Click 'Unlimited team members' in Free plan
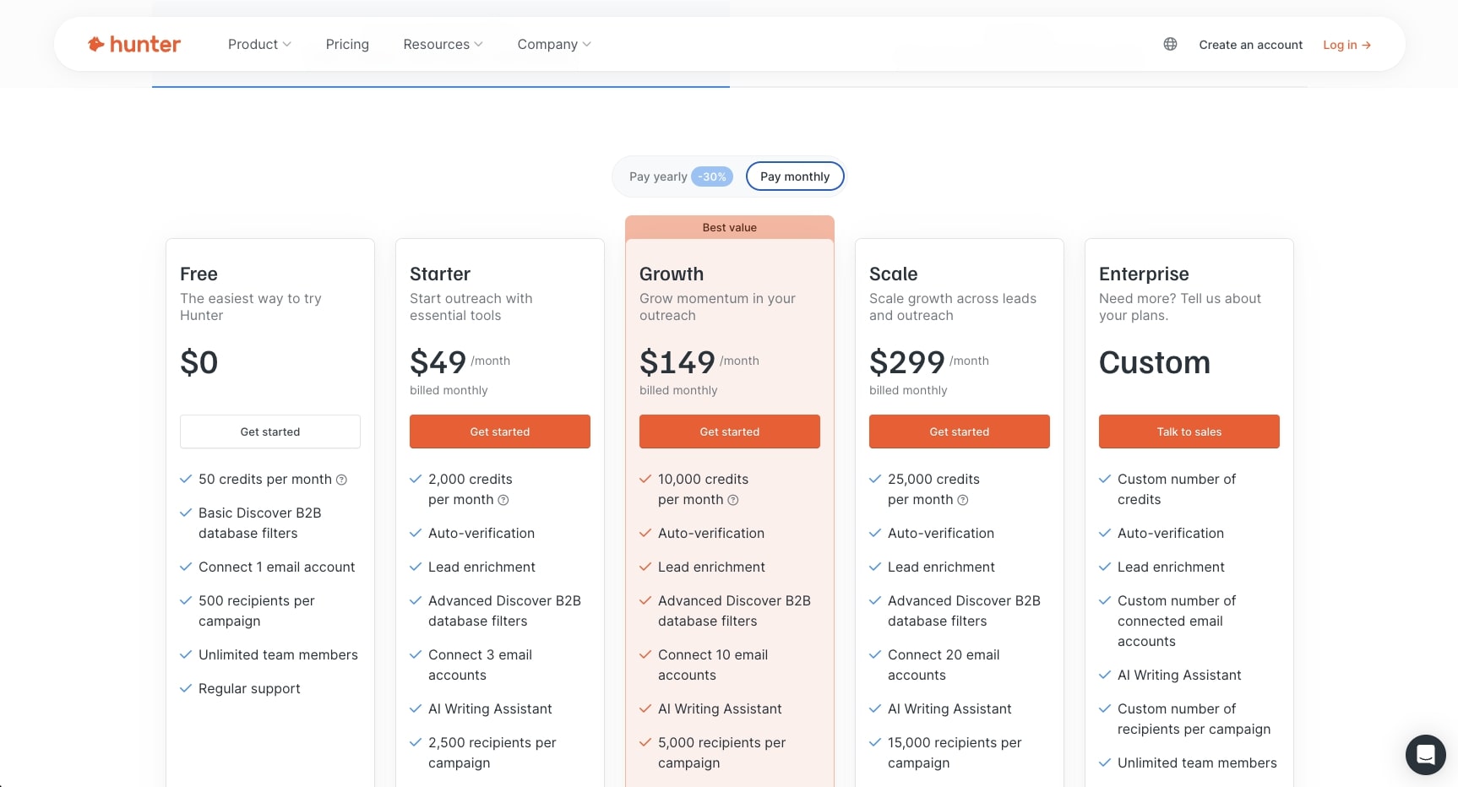Screen dimensions: 1458x787 click(x=278, y=654)
